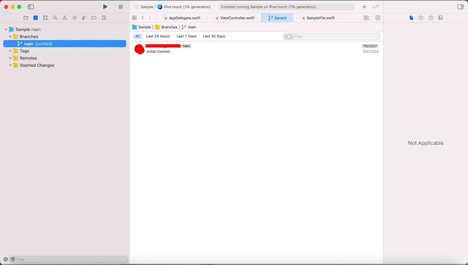Viewport: 468px width, 265px height.
Task: Open the Issue navigator warning icon
Action: click(x=65, y=18)
